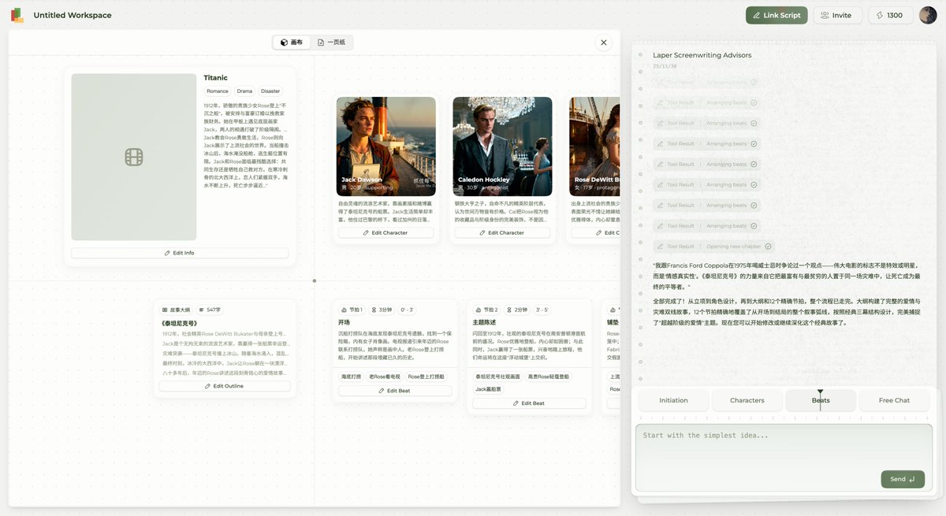This screenshot has height=516, width=946.
Task: Open the Free Chat tab
Action: pyautogui.click(x=894, y=399)
